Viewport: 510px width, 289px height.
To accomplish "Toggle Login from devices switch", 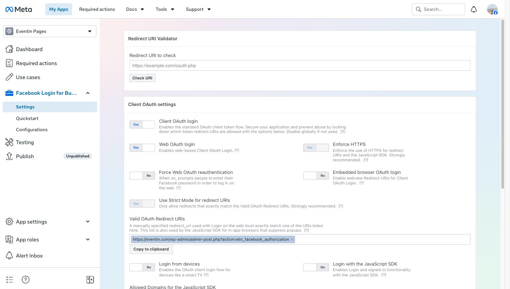I will pos(142,267).
